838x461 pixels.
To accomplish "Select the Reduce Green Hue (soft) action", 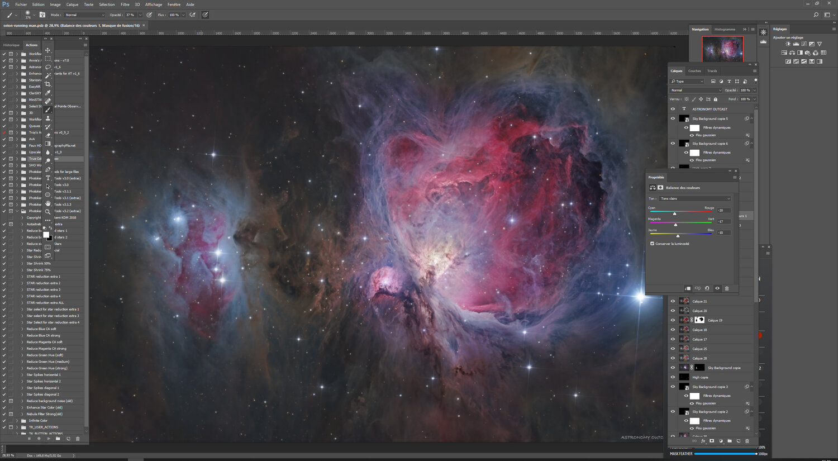I will [x=45, y=355].
